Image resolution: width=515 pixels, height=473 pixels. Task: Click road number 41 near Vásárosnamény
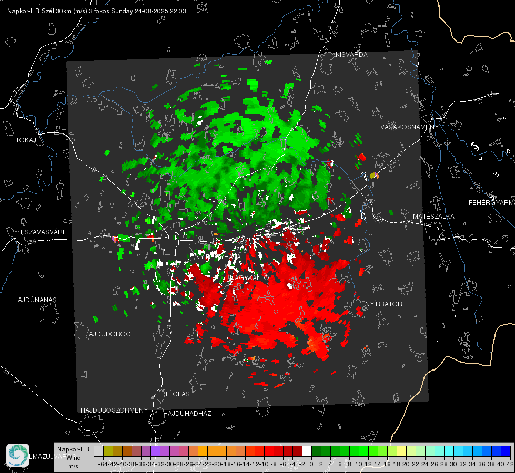point(400,153)
